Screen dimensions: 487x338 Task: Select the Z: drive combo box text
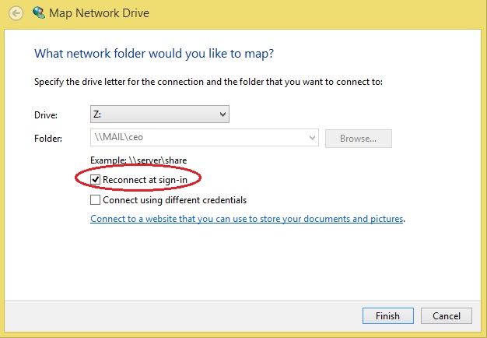coord(159,114)
